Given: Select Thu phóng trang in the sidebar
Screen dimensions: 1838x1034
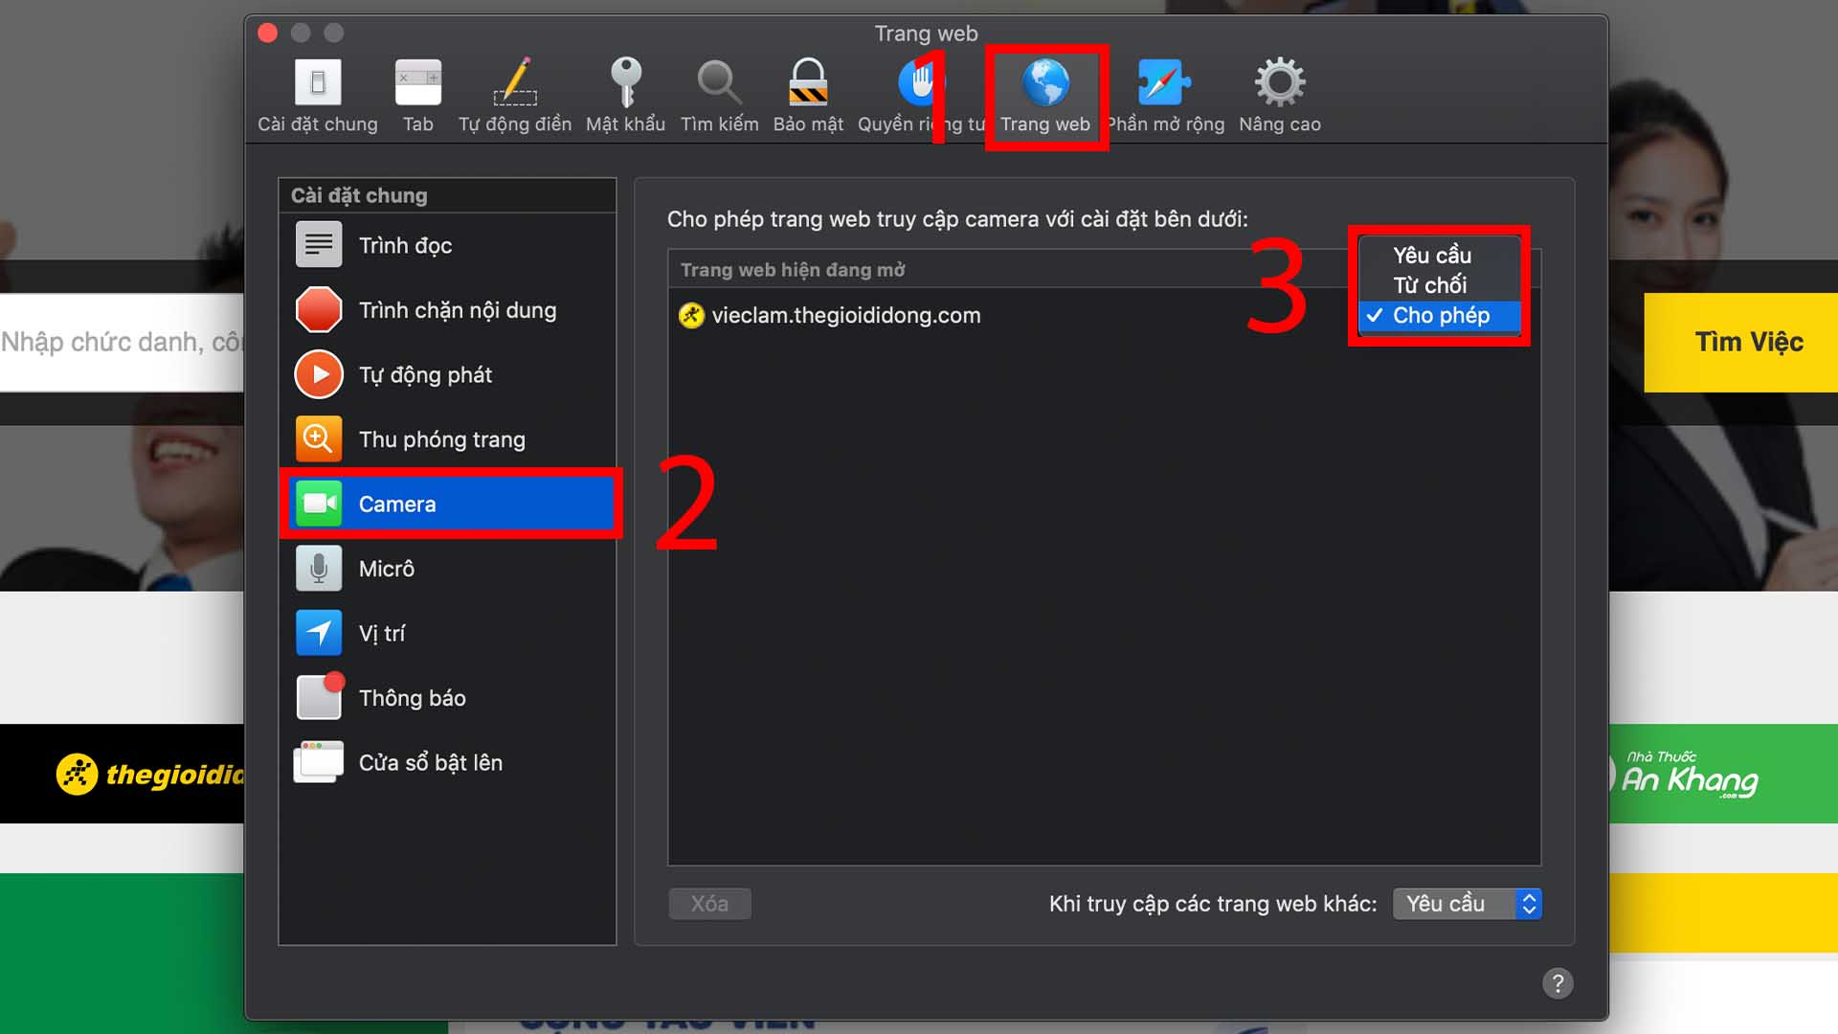Looking at the screenshot, I should coord(448,439).
